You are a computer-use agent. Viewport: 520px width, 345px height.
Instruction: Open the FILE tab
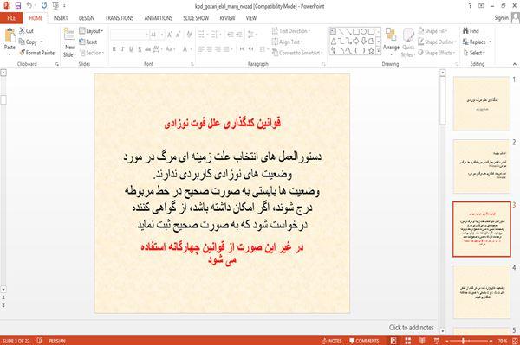pos(11,18)
